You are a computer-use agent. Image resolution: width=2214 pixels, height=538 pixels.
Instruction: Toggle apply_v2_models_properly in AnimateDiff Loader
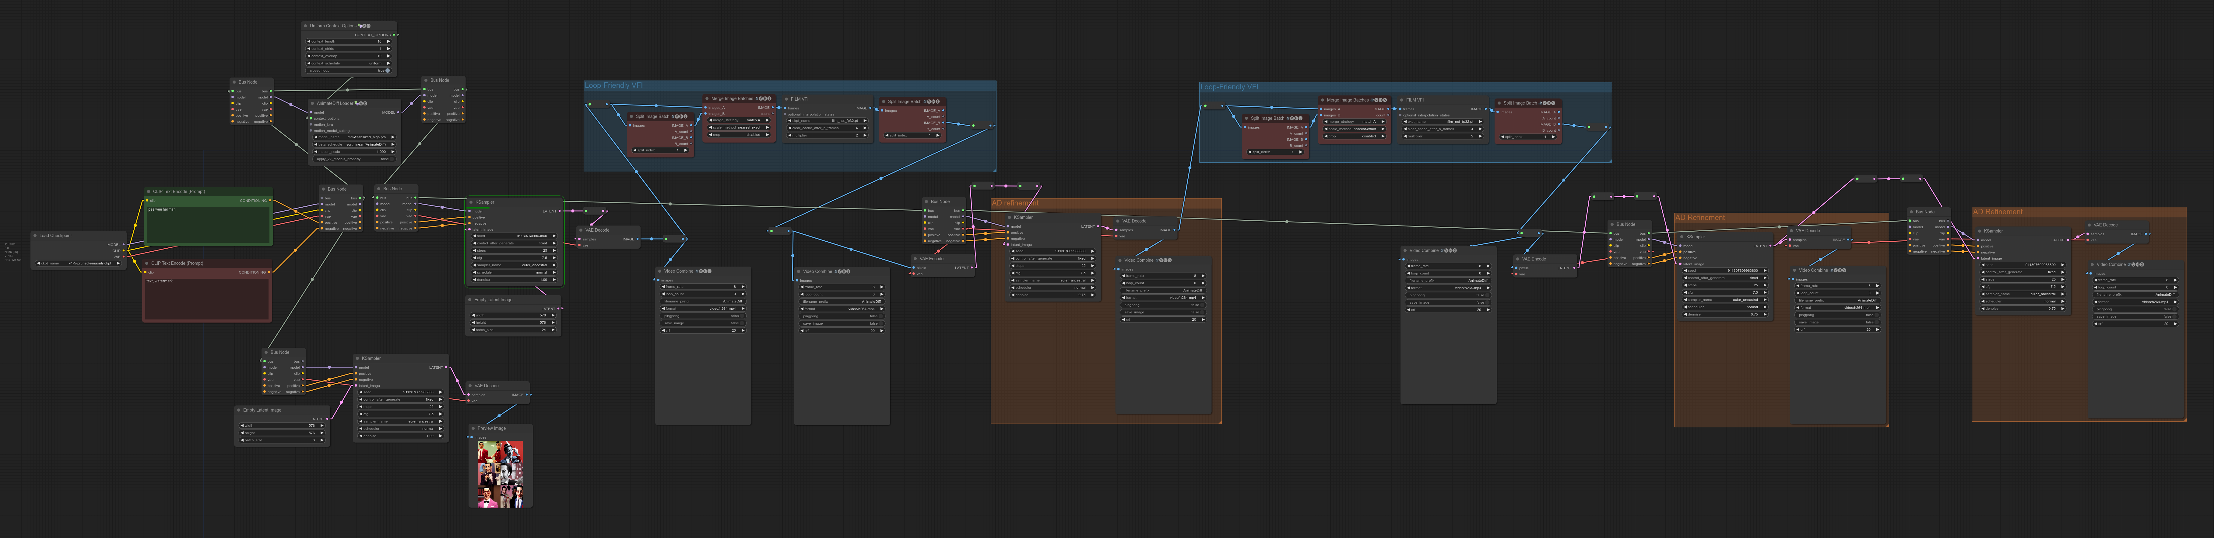392,159
